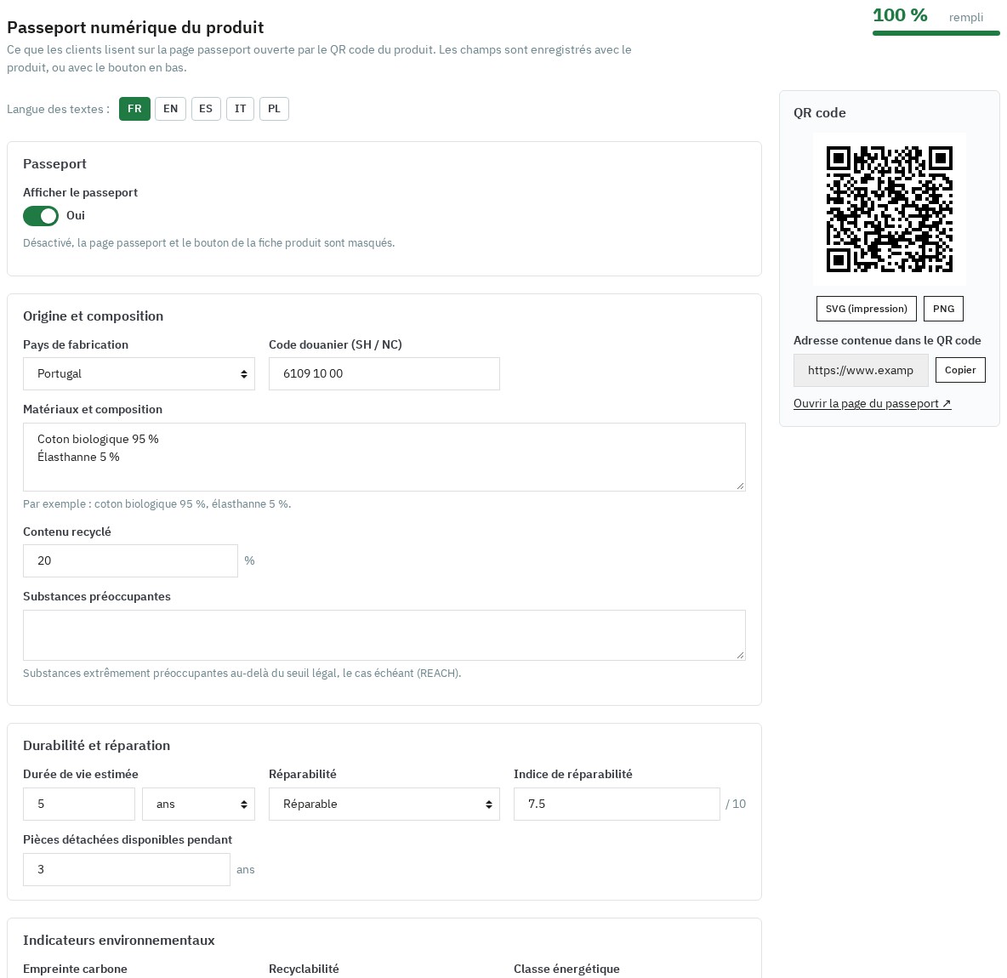Image resolution: width=1007 pixels, height=978 pixels.
Task: Click the Passeport numérique du produit title
Action: tap(135, 27)
